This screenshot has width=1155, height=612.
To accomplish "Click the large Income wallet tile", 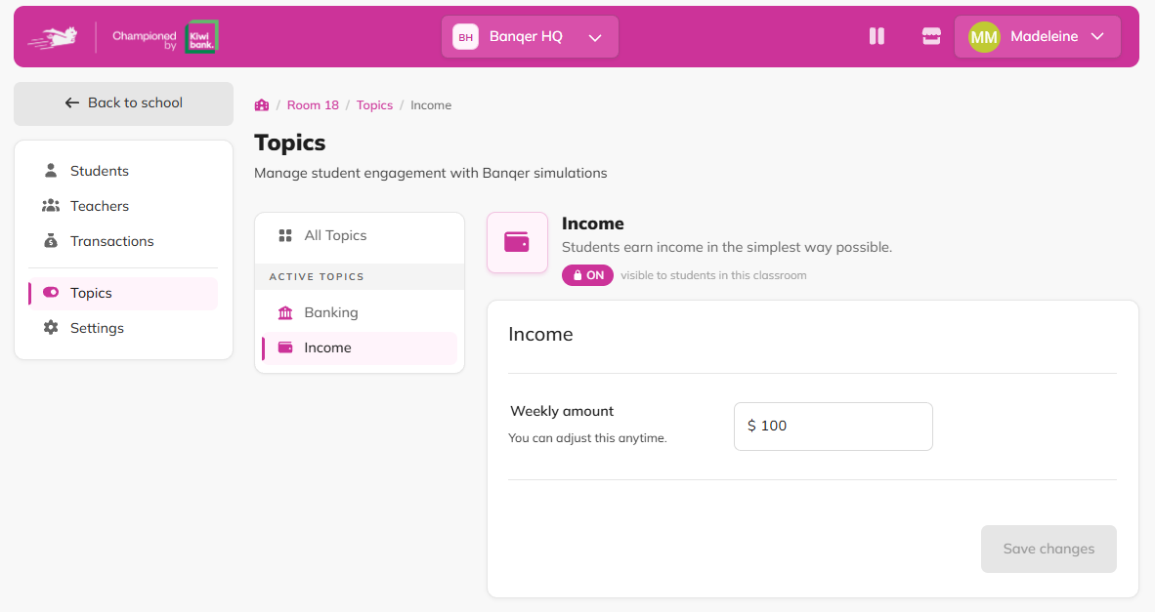I will coord(517,242).
